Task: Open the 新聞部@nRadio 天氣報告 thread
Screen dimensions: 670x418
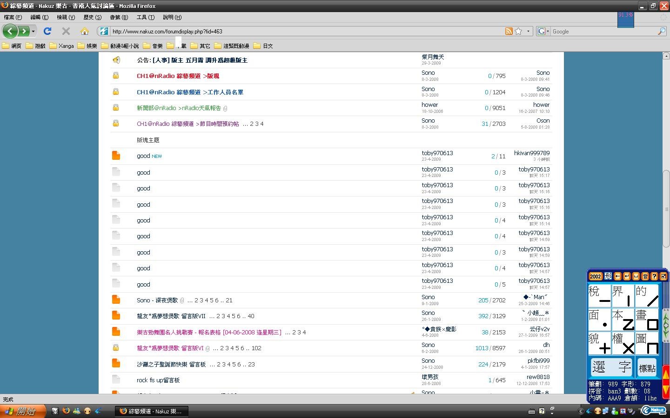Action: pyautogui.click(x=179, y=108)
